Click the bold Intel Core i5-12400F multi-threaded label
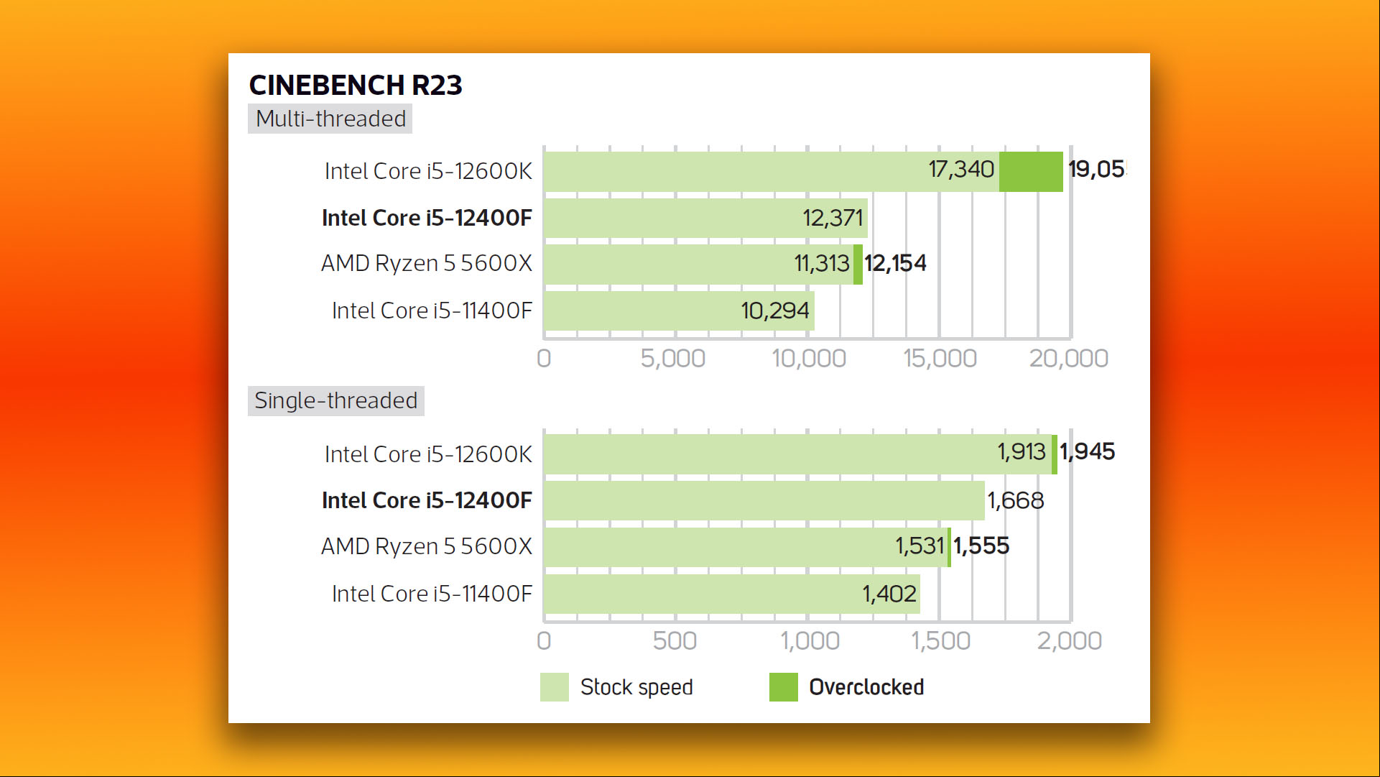 [x=427, y=218]
